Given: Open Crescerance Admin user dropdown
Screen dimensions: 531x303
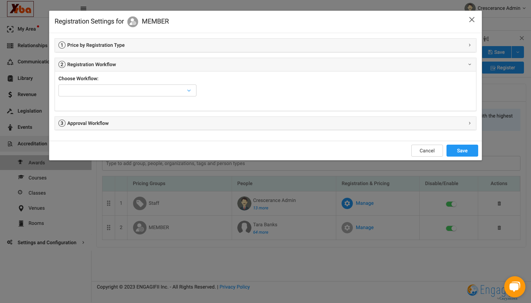Looking at the screenshot, I should [x=495, y=8].
